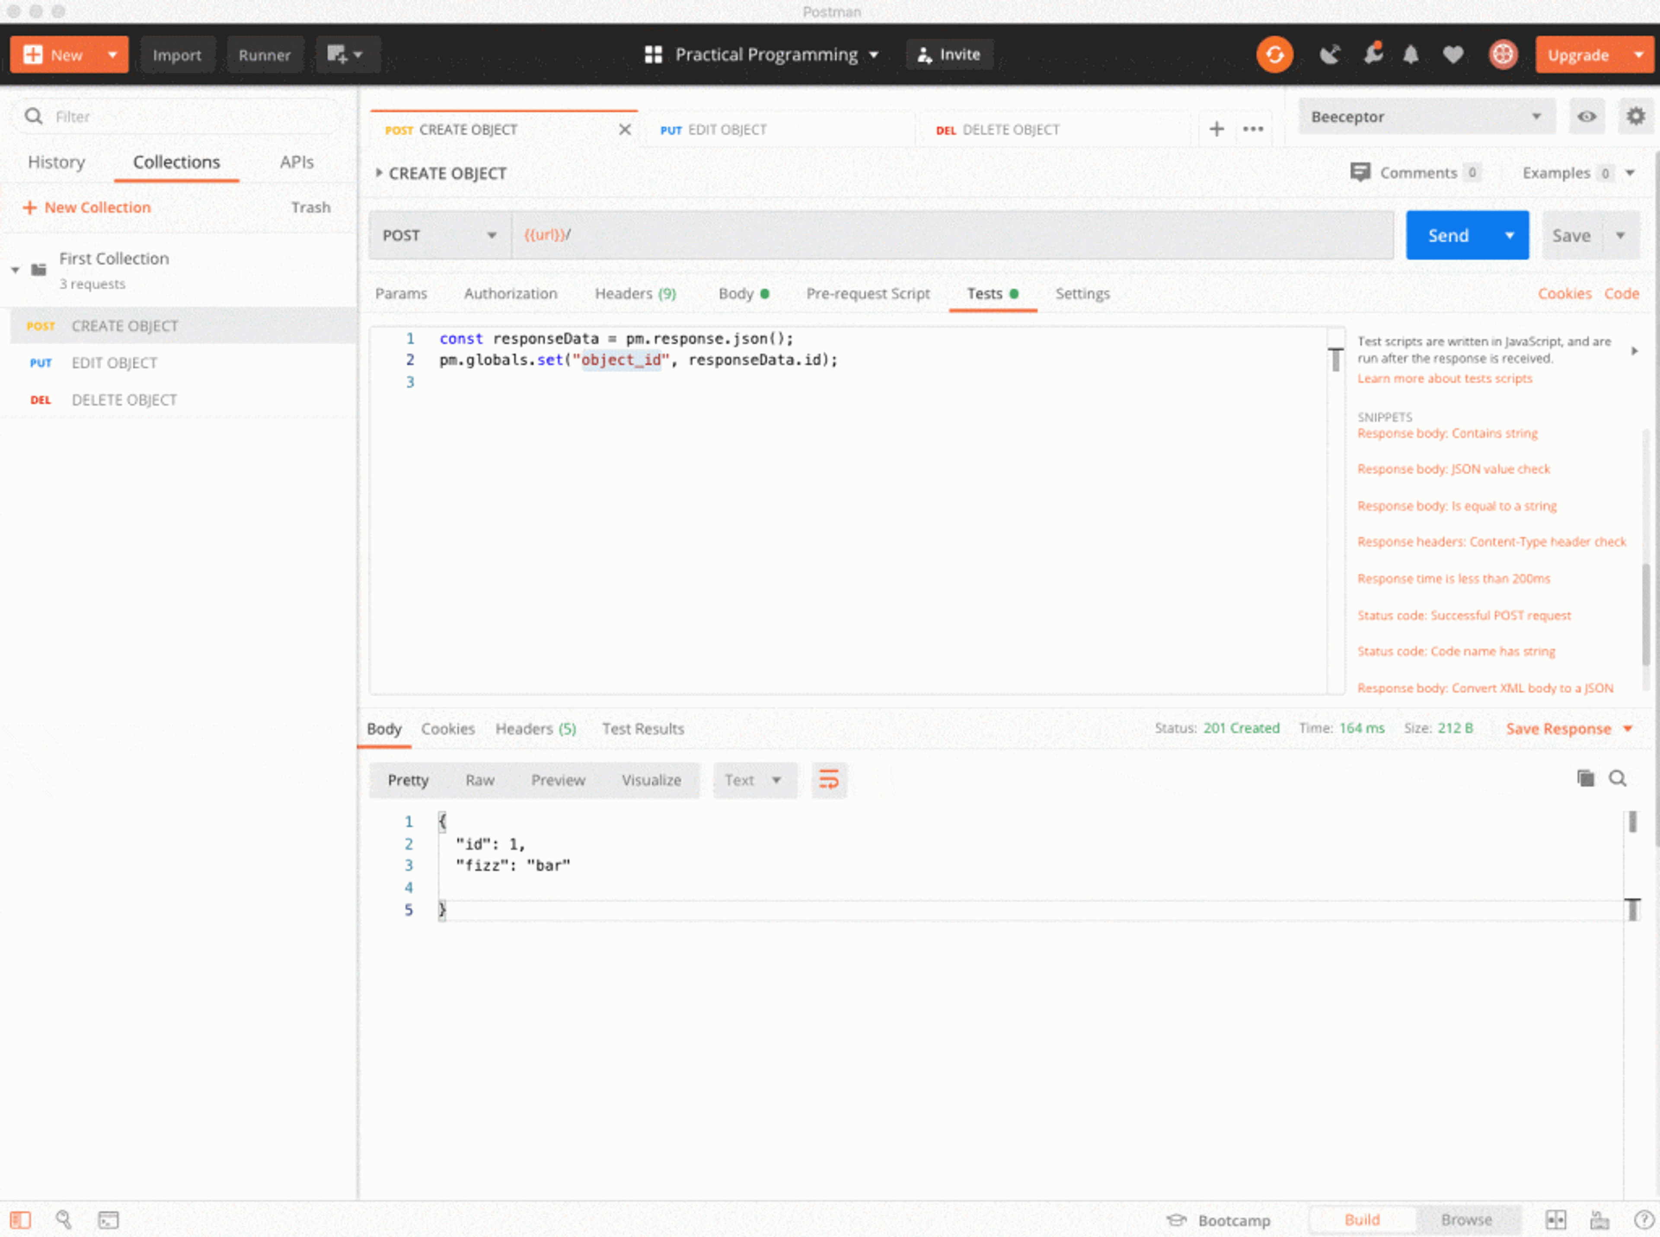Viewport: 1660px width, 1237px height.
Task: Open the POST method dropdown
Action: click(x=440, y=235)
